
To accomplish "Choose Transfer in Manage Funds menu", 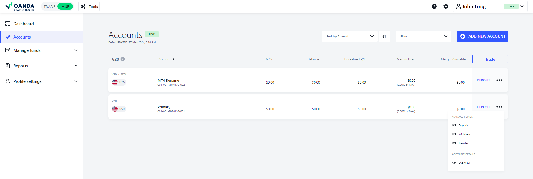I will (463, 143).
